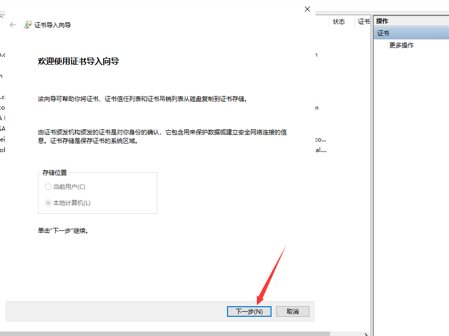Image resolution: width=449 pixels, height=336 pixels.
Task: Click the certificate import wizard icon
Action: tap(28, 25)
